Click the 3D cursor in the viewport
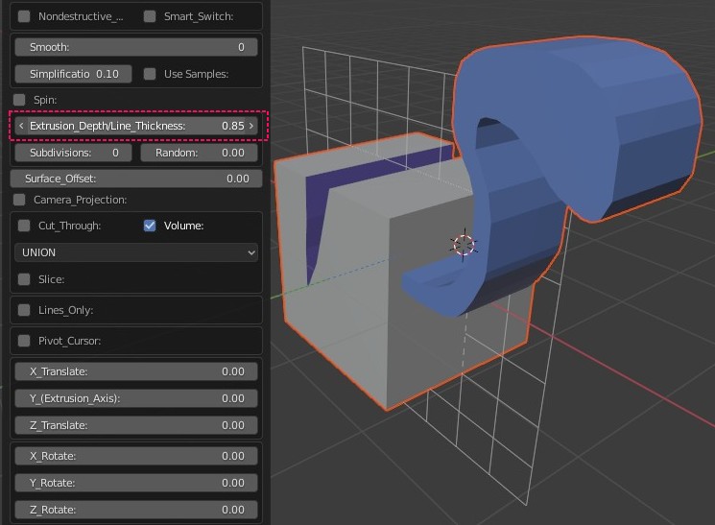Image resolution: width=715 pixels, height=525 pixels. point(464,244)
